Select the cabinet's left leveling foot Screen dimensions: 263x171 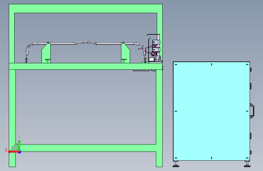pos(176,164)
